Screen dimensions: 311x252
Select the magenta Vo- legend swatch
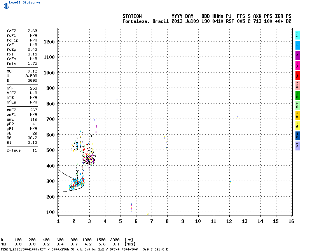tap(297, 65)
